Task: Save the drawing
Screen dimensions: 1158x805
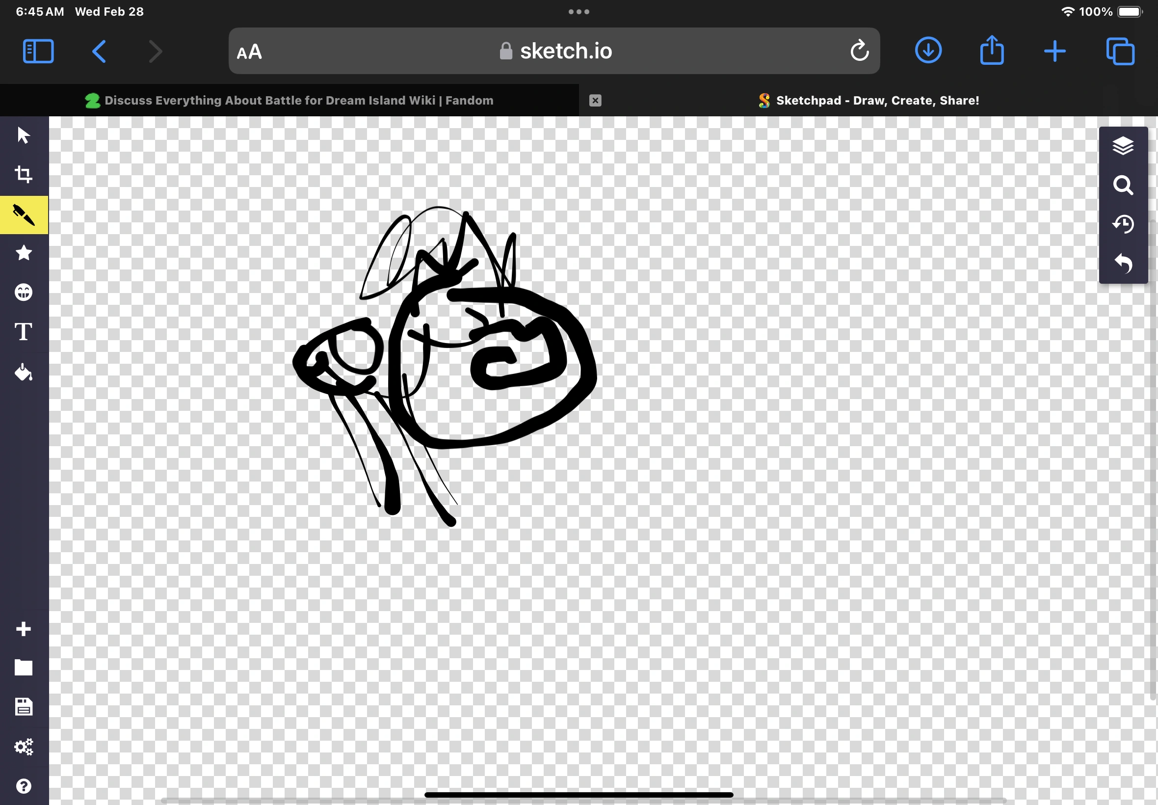Action: pos(24,707)
